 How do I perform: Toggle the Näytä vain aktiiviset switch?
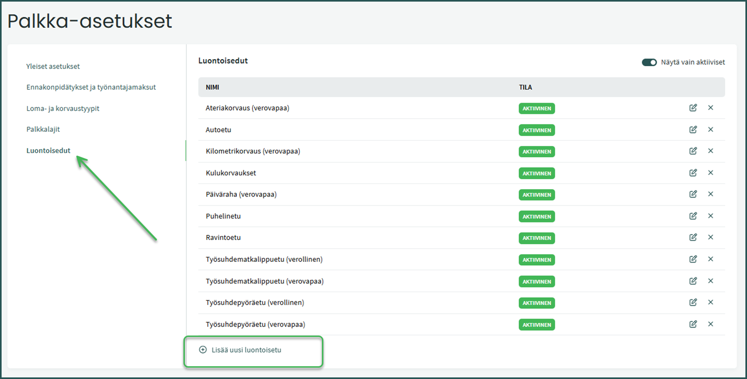(x=649, y=62)
